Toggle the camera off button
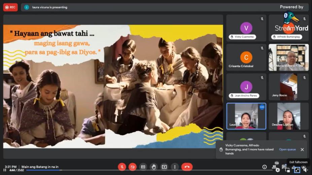 [x=133, y=167]
